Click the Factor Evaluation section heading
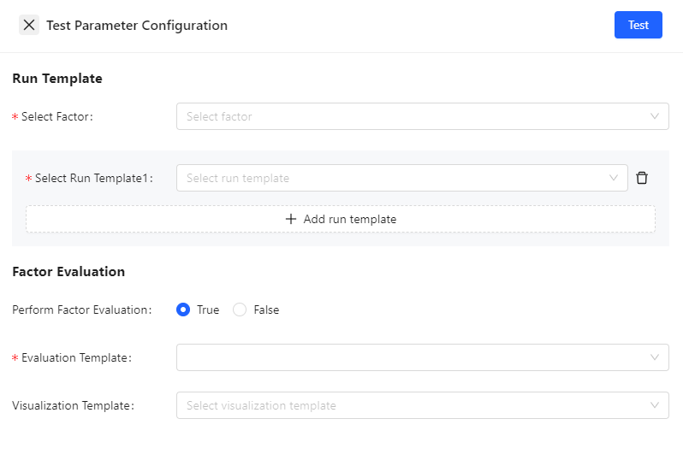Image resolution: width=683 pixels, height=460 pixels. (68, 272)
